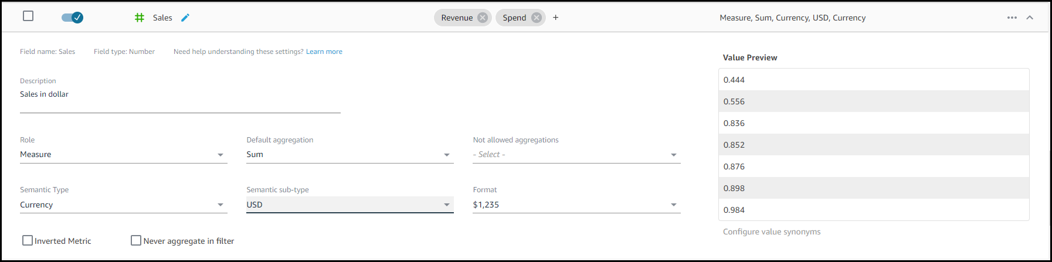Toggle the Sales field include switch
Image resolution: width=1052 pixels, height=262 pixels.
point(72,18)
